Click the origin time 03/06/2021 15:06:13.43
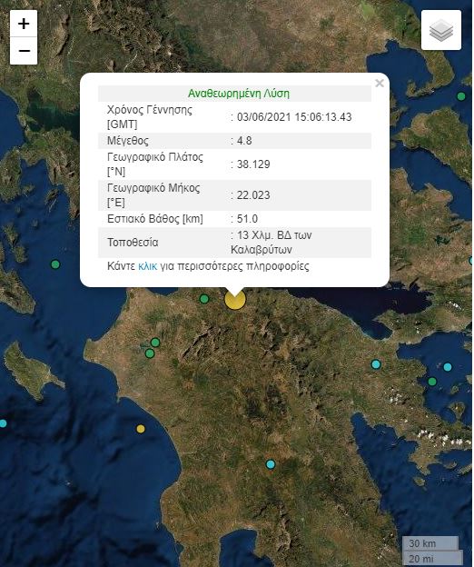The image size is (474, 567). pos(294,117)
